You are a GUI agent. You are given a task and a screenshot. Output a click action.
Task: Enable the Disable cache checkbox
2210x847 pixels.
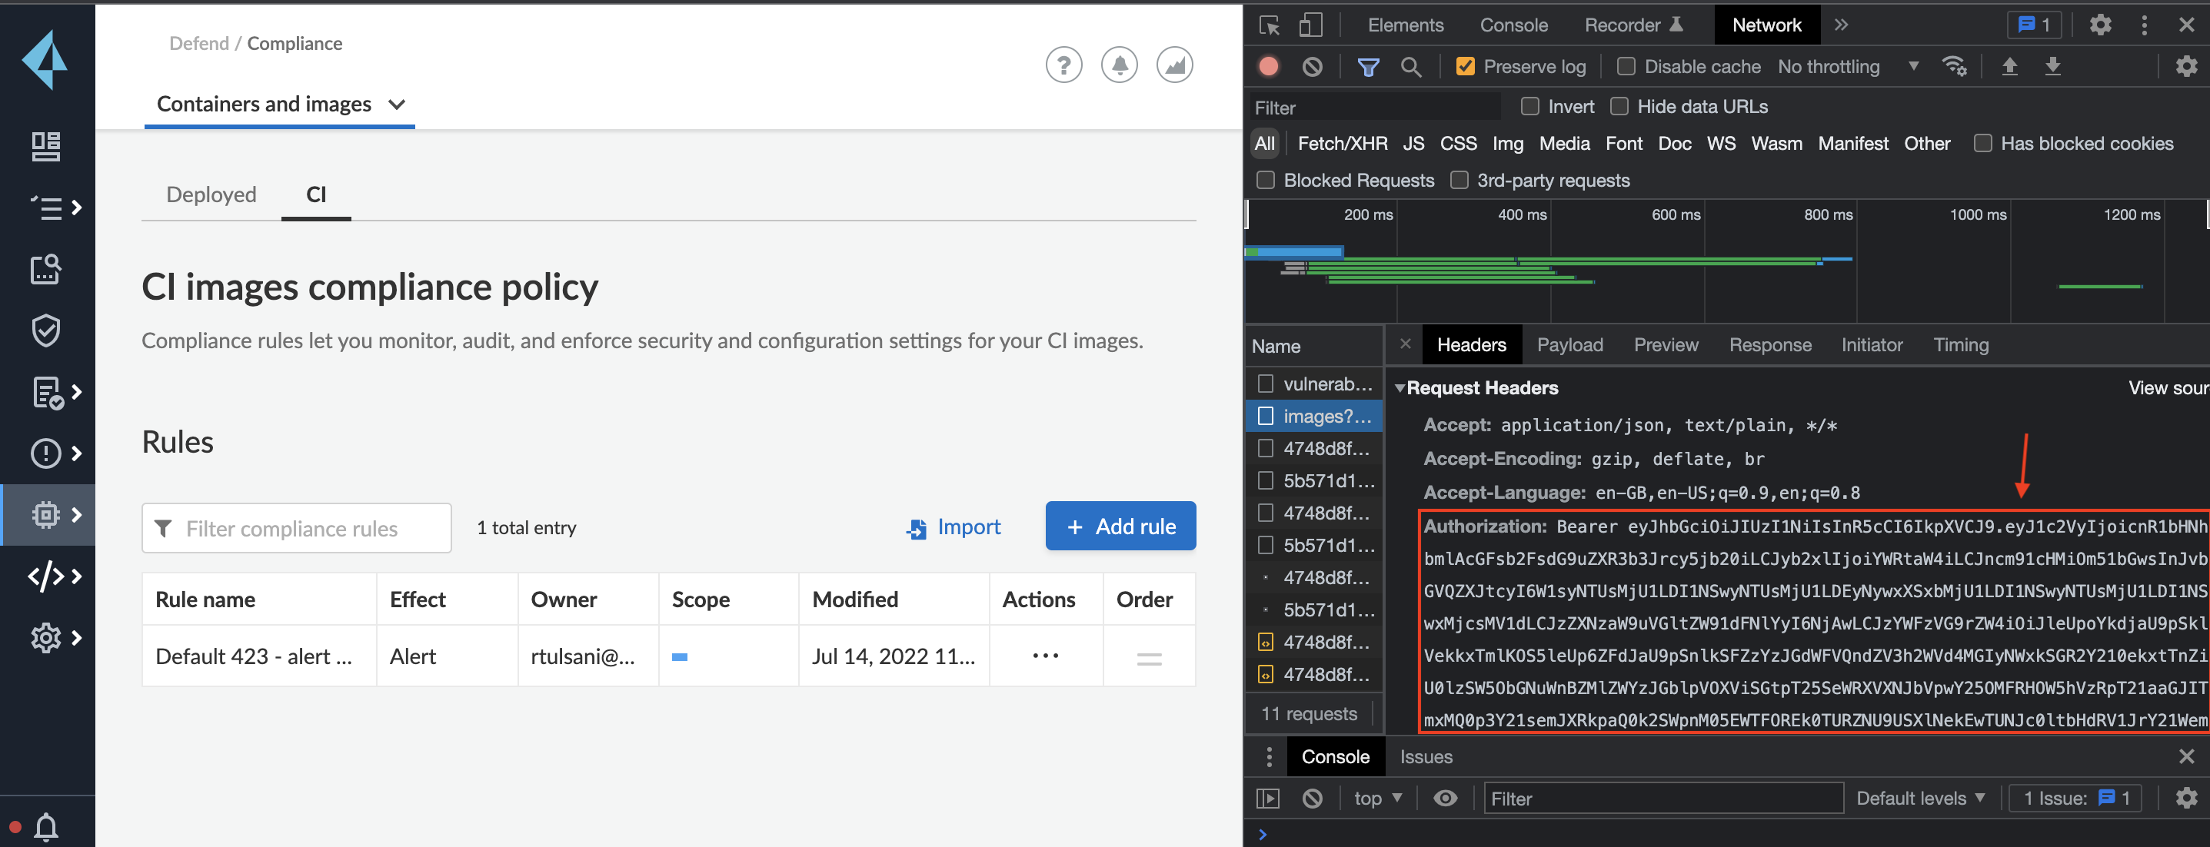pyautogui.click(x=1626, y=66)
